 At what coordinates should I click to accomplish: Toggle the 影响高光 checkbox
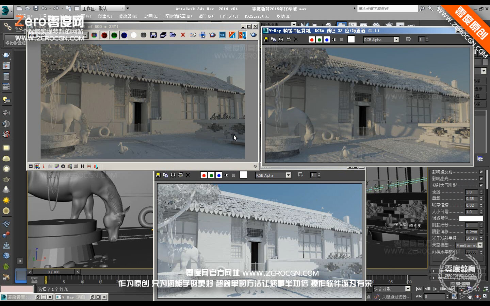tap(481, 178)
